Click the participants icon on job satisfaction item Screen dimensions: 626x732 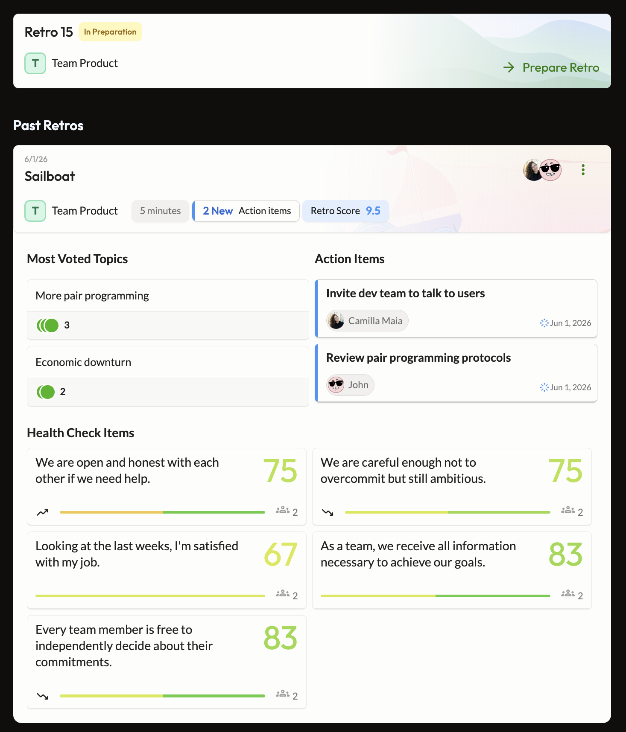[x=283, y=593]
